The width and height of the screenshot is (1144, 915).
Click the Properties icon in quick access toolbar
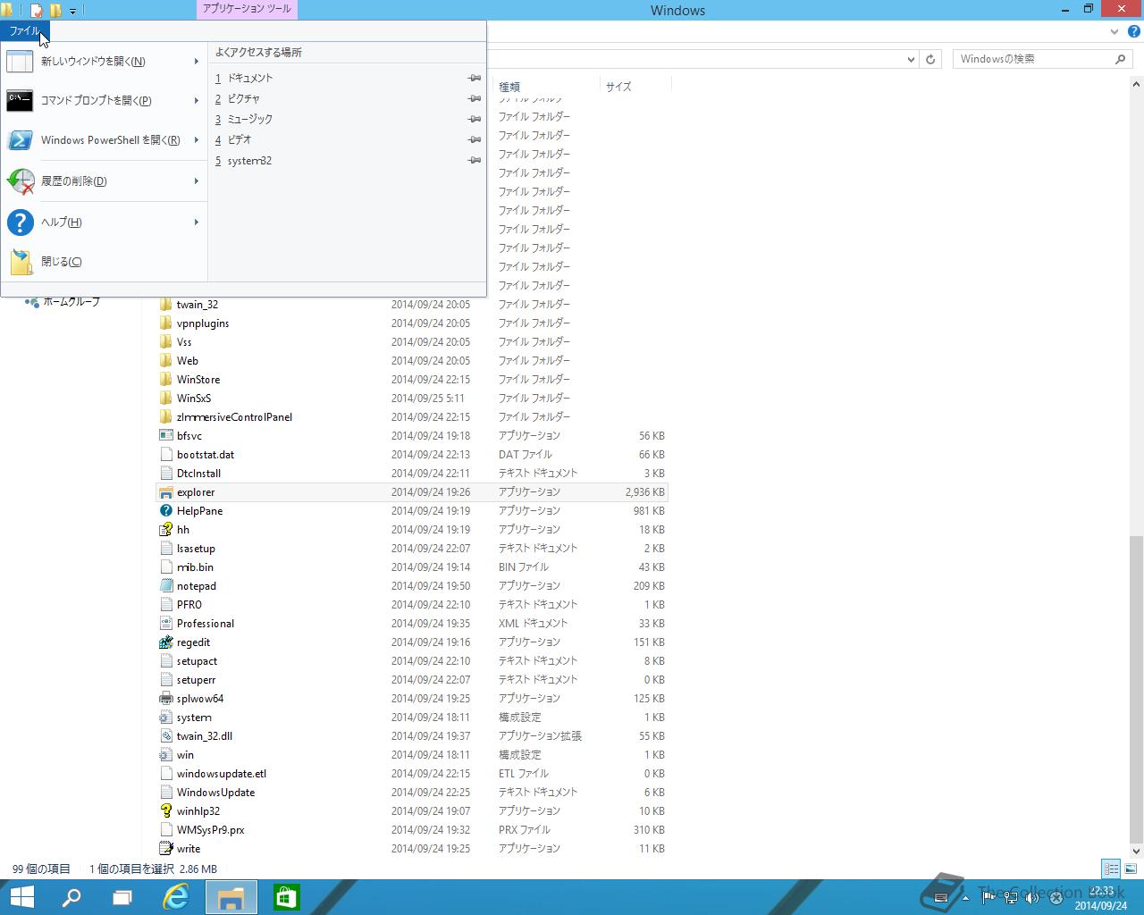(x=37, y=11)
